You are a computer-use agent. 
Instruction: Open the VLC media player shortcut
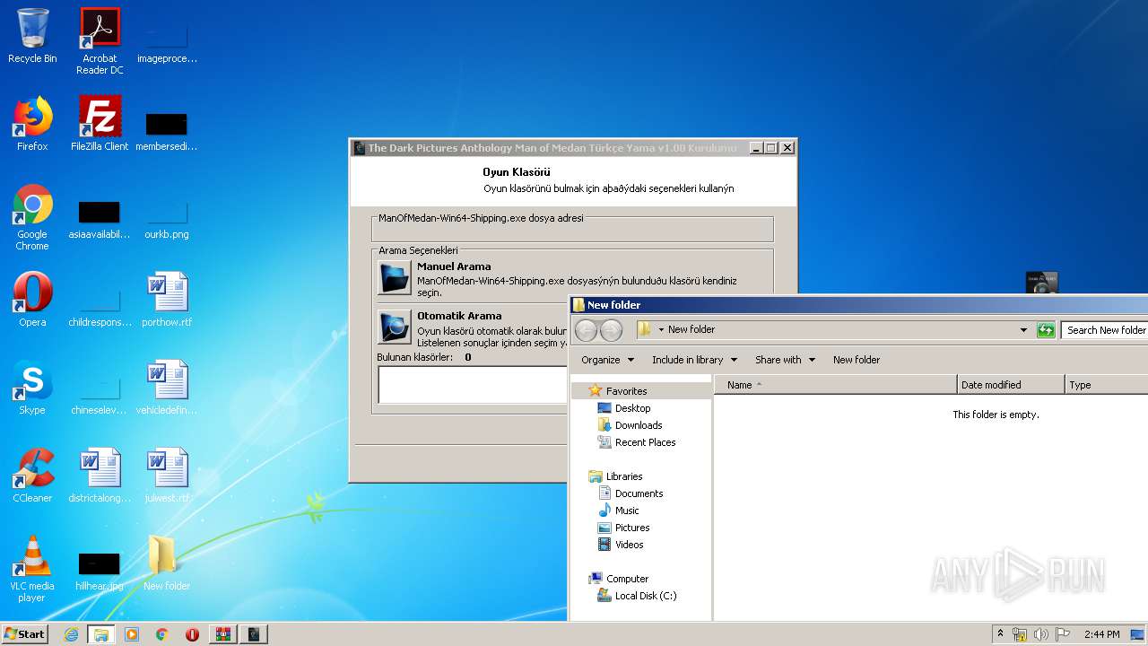point(32,570)
